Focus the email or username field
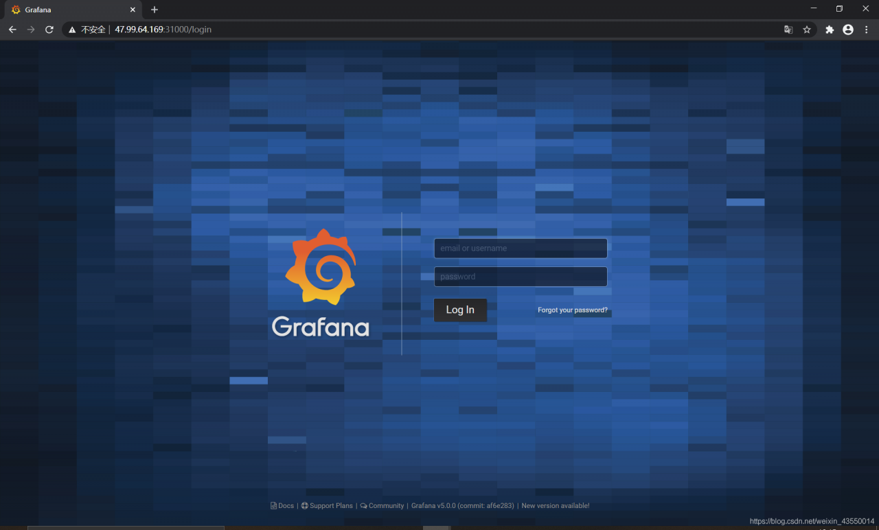 coord(521,249)
